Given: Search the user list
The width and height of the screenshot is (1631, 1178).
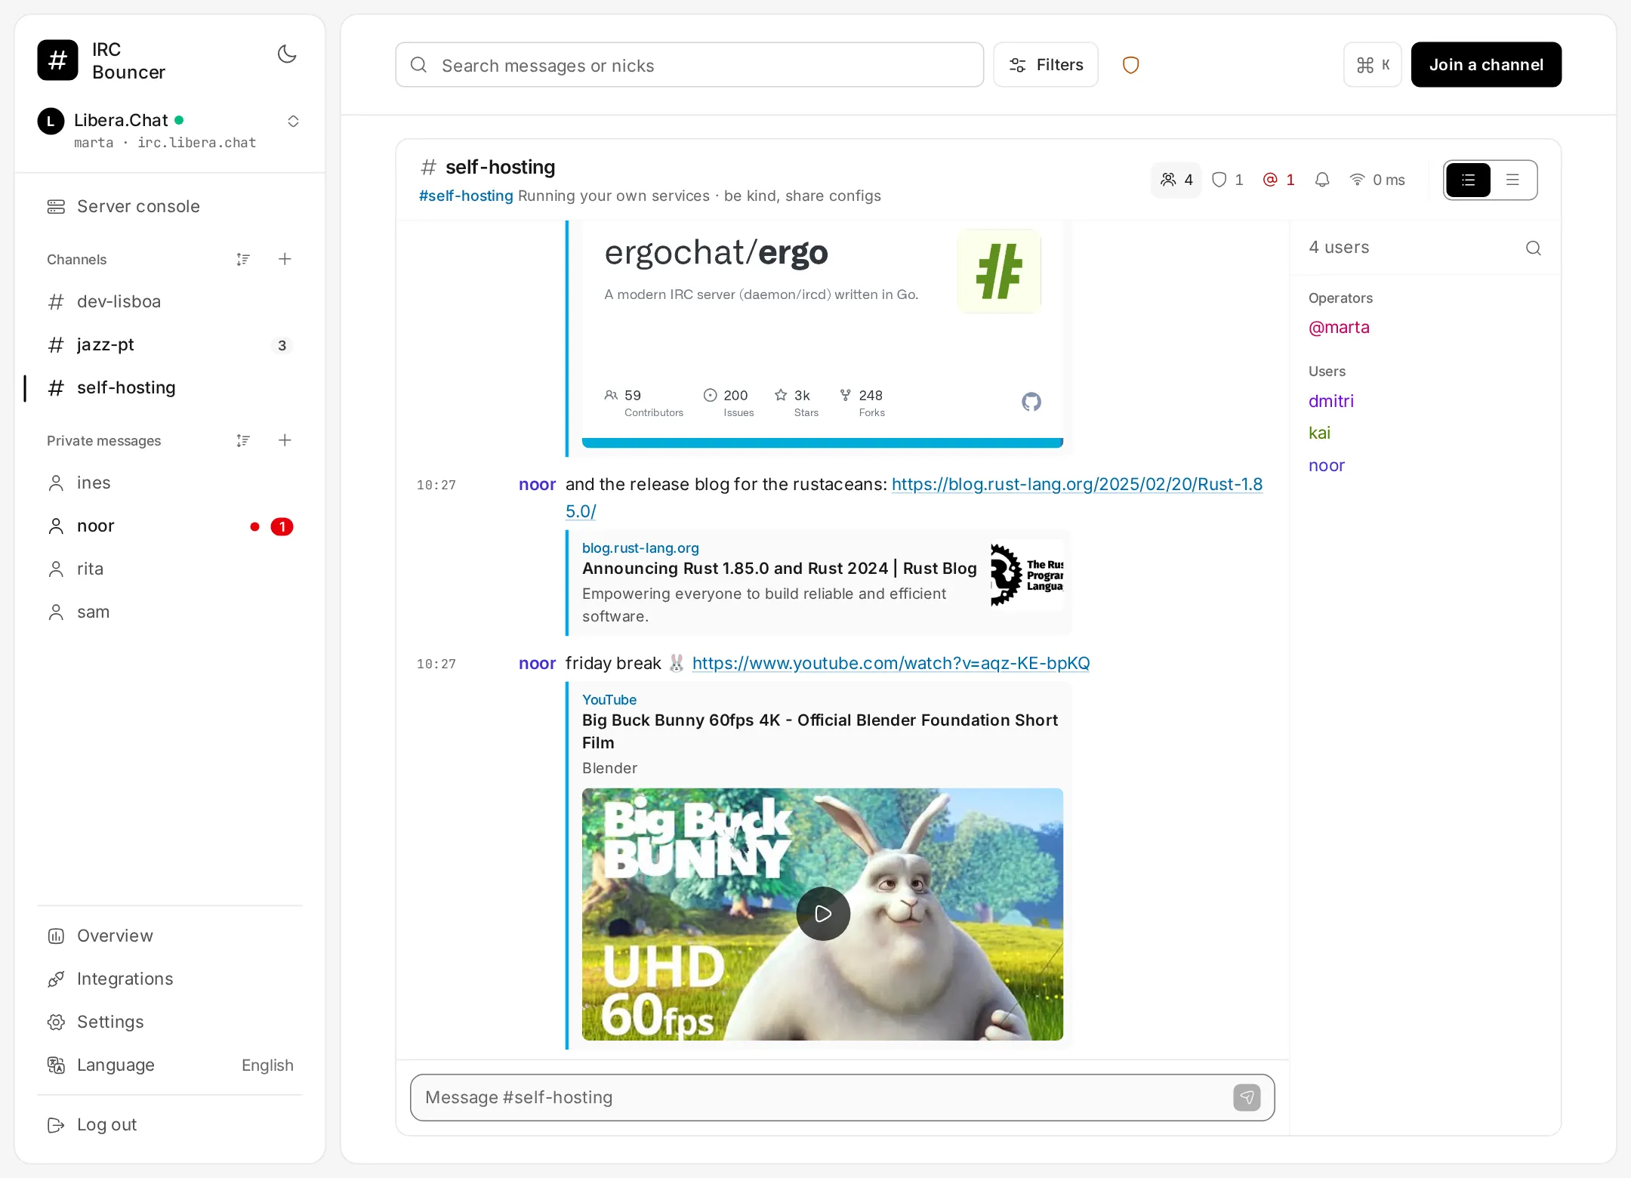Looking at the screenshot, I should (x=1533, y=248).
